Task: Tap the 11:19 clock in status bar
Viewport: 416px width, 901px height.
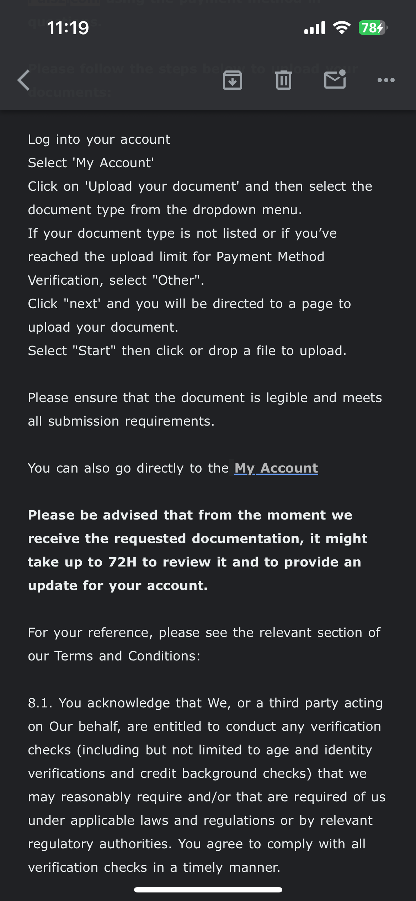Action: pos(68,28)
